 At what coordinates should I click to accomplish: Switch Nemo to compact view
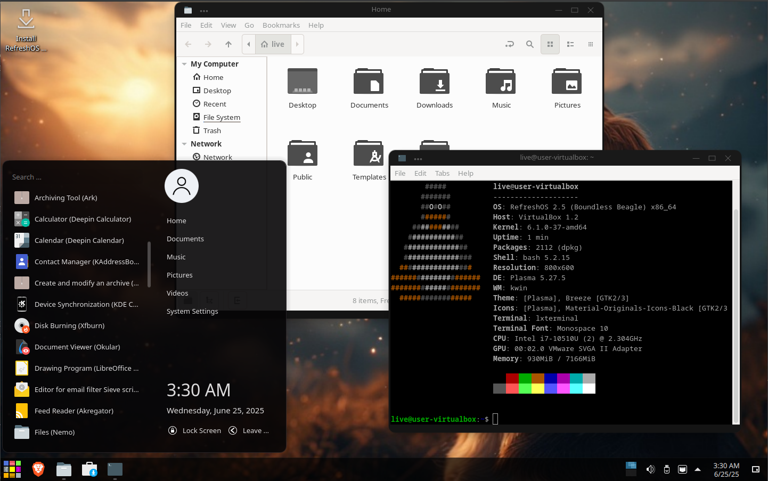tap(591, 44)
